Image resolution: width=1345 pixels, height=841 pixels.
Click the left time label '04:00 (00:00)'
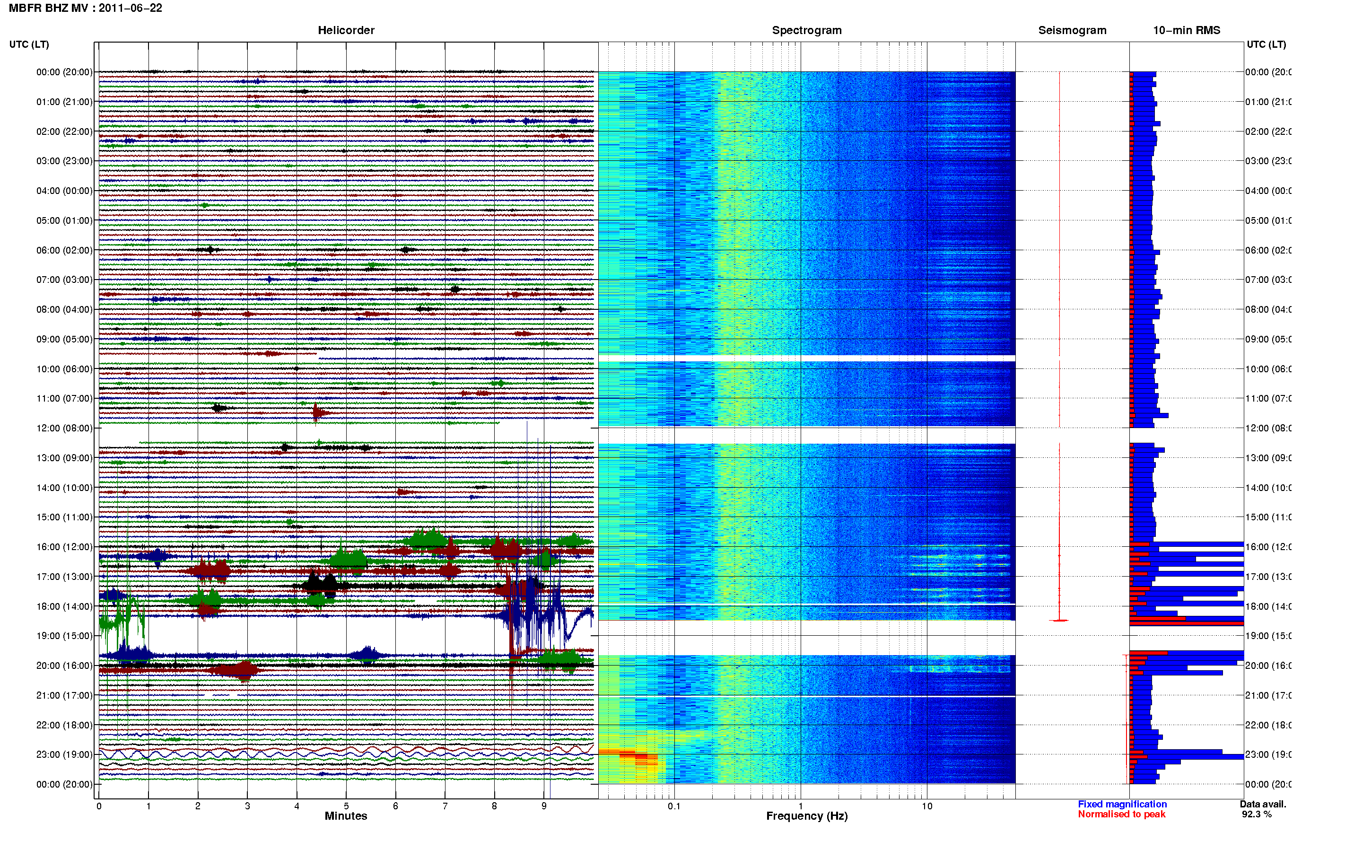click(64, 191)
